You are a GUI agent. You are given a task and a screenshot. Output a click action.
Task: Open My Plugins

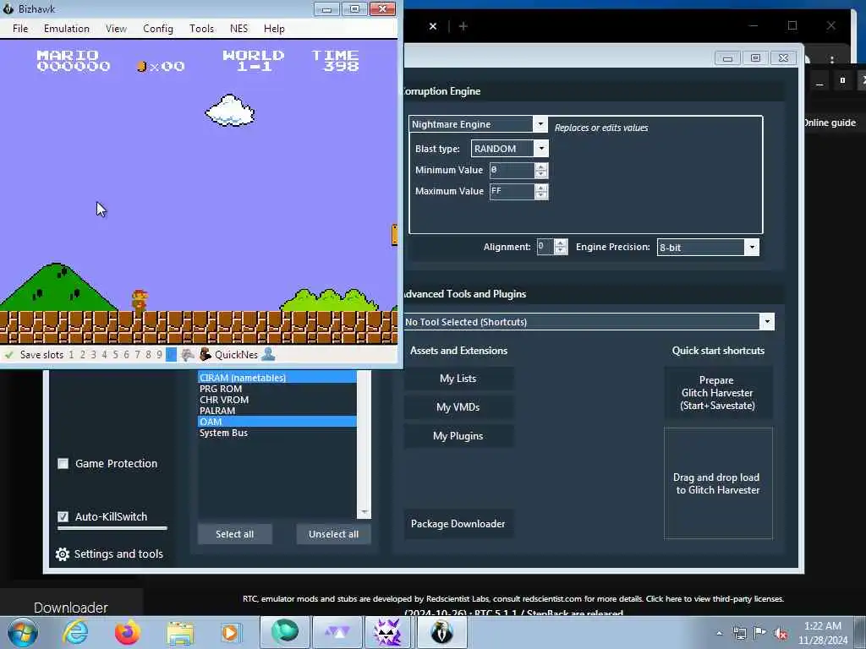click(x=458, y=436)
